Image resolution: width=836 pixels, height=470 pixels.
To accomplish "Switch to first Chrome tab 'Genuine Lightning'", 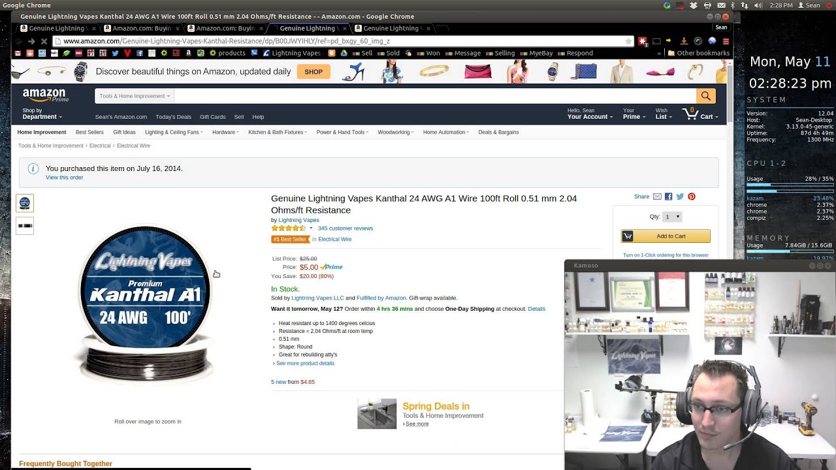I will [57, 29].
